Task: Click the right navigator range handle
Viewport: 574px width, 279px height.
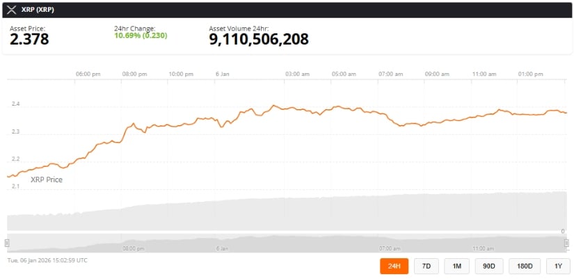Action: tap(566, 243)
